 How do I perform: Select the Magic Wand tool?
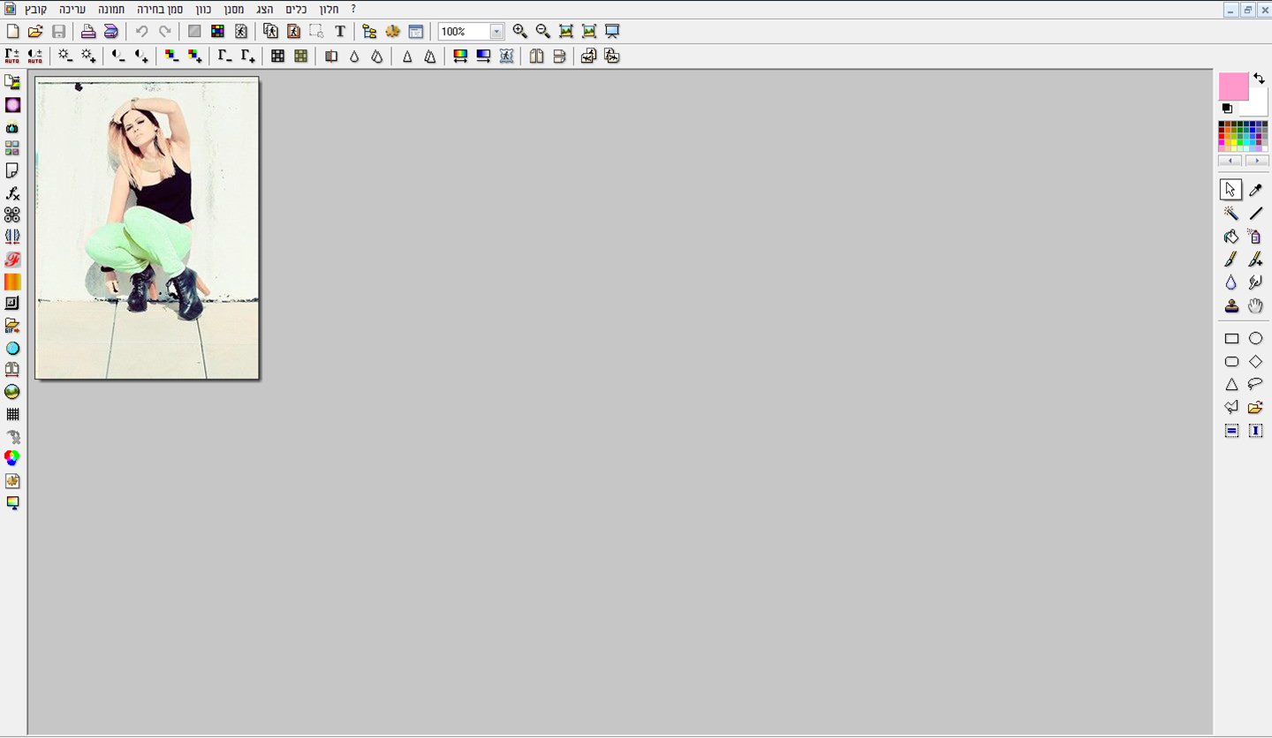tap(1230, 213)
